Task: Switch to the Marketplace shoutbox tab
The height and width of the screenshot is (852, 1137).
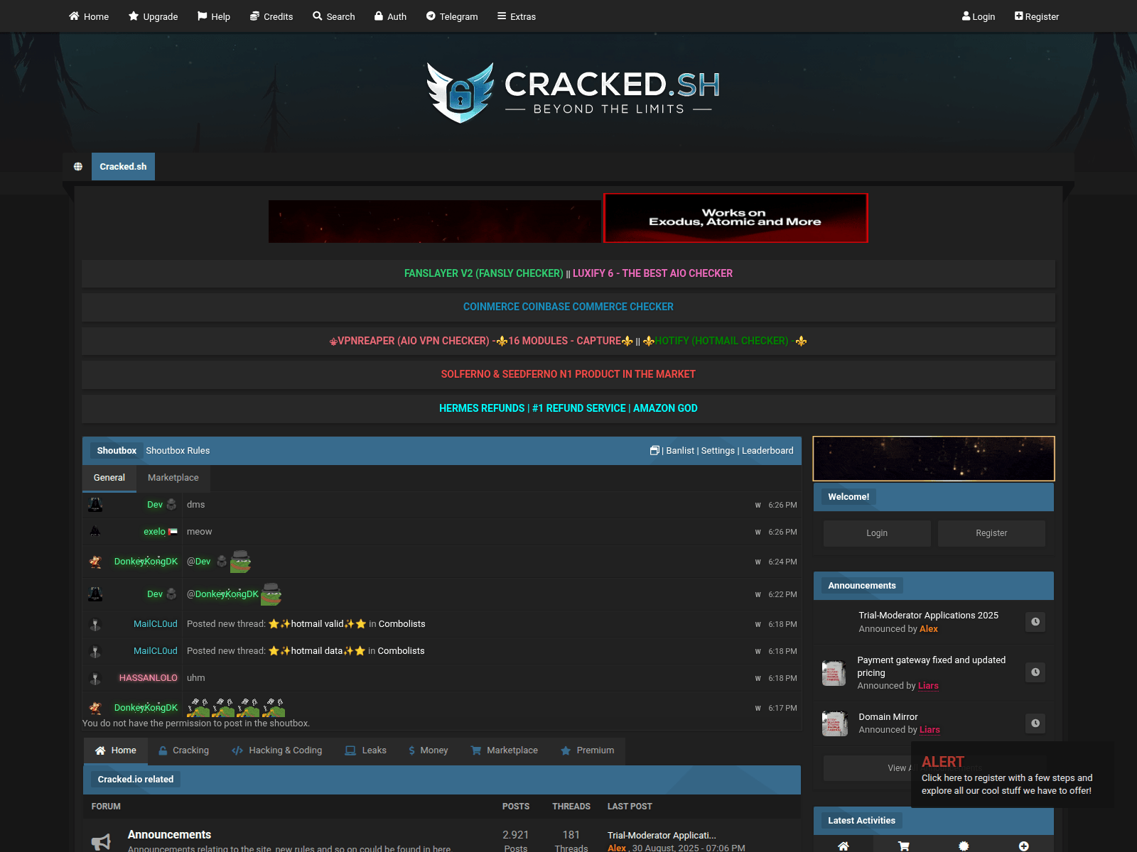Action: (x=173, y=478)
